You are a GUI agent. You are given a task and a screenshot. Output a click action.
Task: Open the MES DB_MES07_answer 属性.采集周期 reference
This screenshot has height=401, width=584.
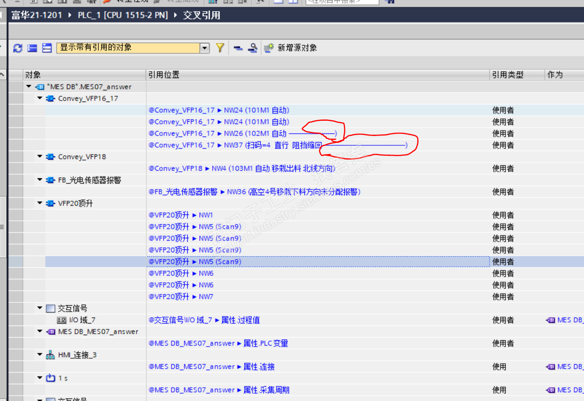pyautogui.click(x=219, y=390)
